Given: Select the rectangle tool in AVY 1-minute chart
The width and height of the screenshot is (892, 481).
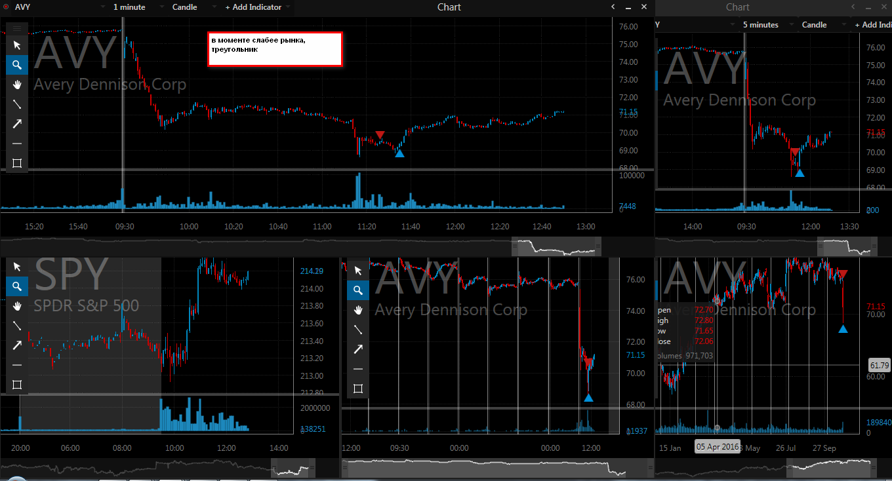Looking at the screenshot, I should click(x=17, y=163).
